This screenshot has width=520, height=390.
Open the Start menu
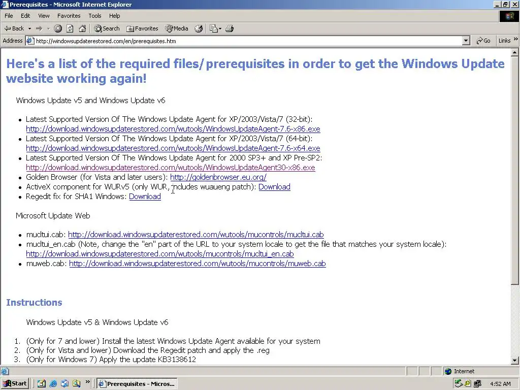(x=15, y=384)
